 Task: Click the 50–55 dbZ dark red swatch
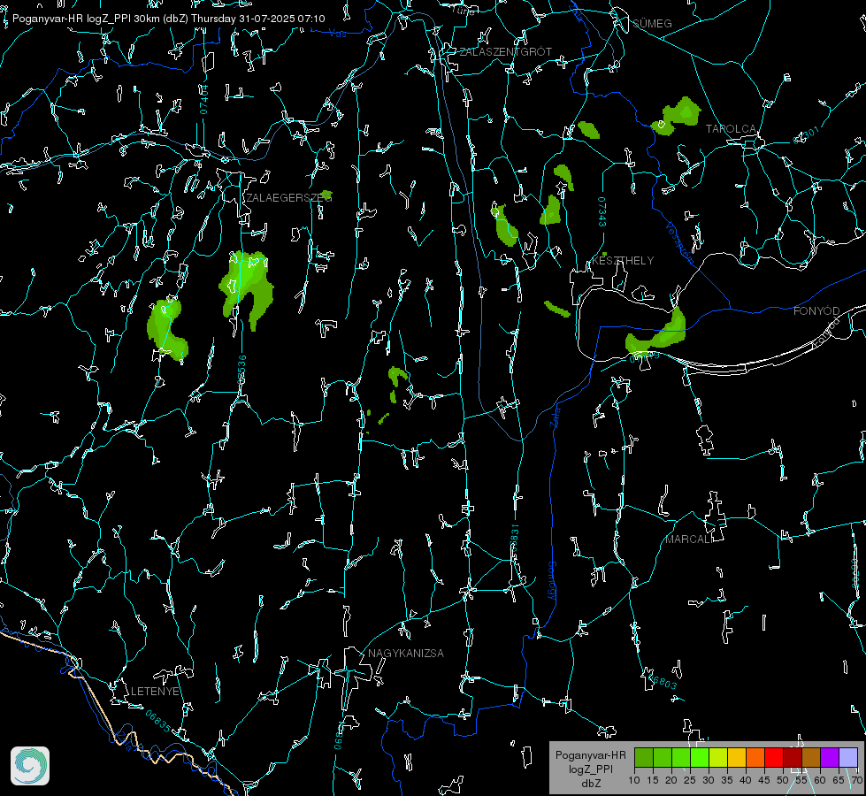pos(793,758)
